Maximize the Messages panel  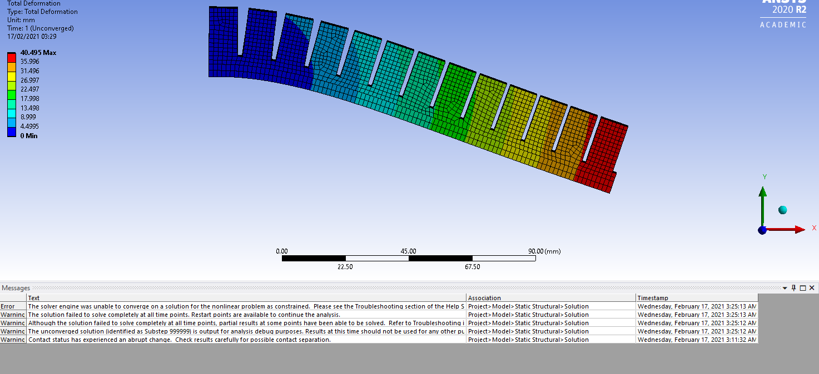[803, 288]
